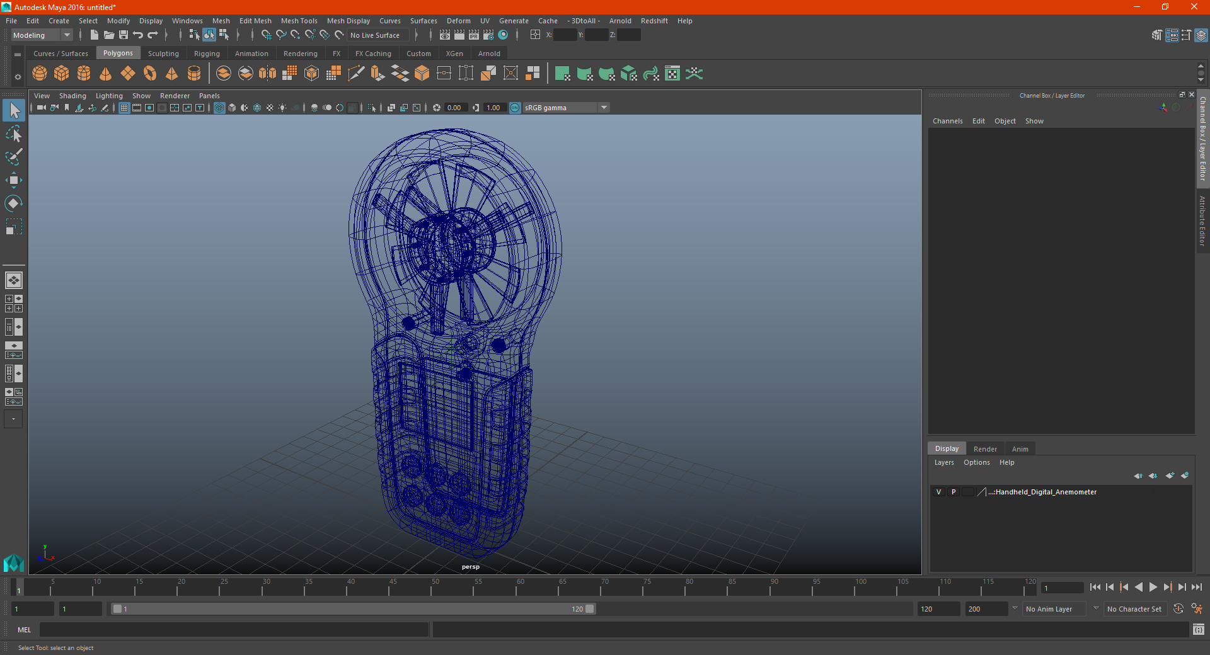This screenshot has width=1210, height=655.
Task: Open the Edit Mesh menu
Action: tap(255, 21)
